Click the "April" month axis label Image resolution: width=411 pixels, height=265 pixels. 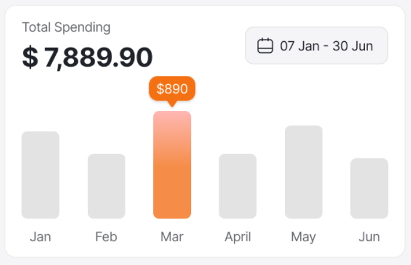tap(238, 236)
